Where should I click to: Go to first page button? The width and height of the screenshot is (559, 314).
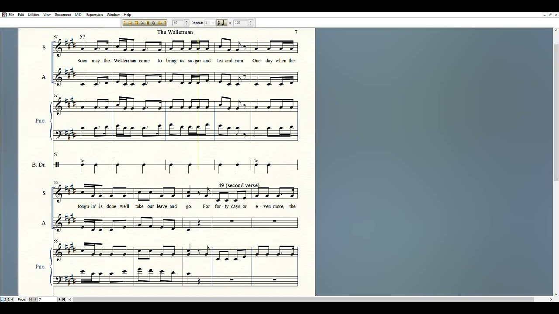pos(31,300)
